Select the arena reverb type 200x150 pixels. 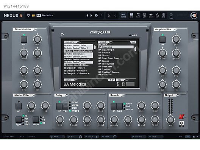[128, 109]
